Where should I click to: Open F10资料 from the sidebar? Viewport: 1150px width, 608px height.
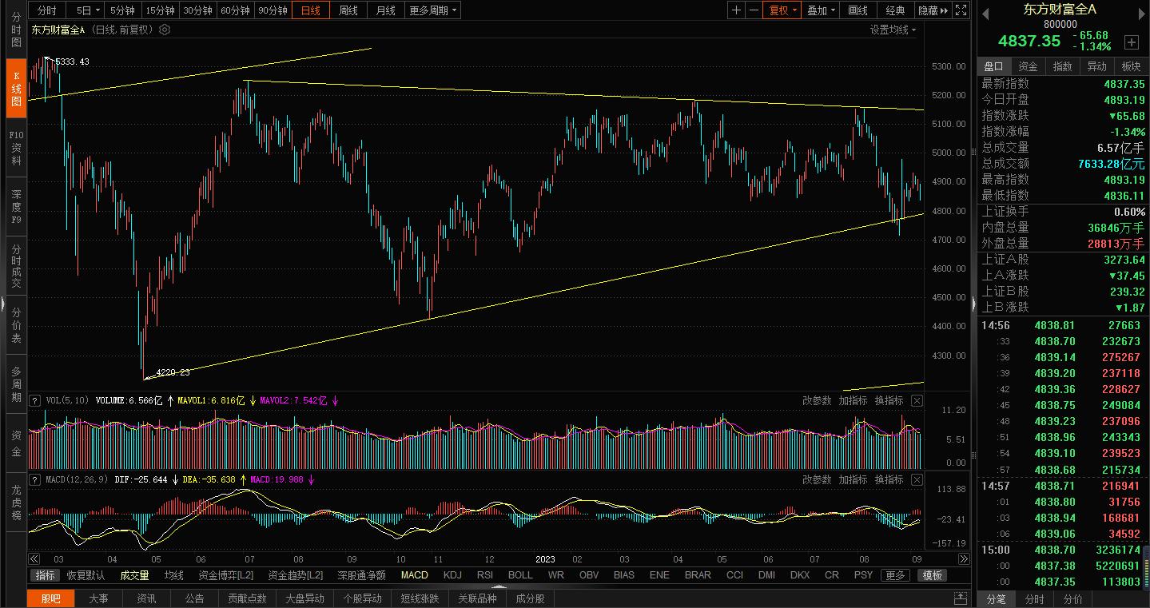pos(16,148)
